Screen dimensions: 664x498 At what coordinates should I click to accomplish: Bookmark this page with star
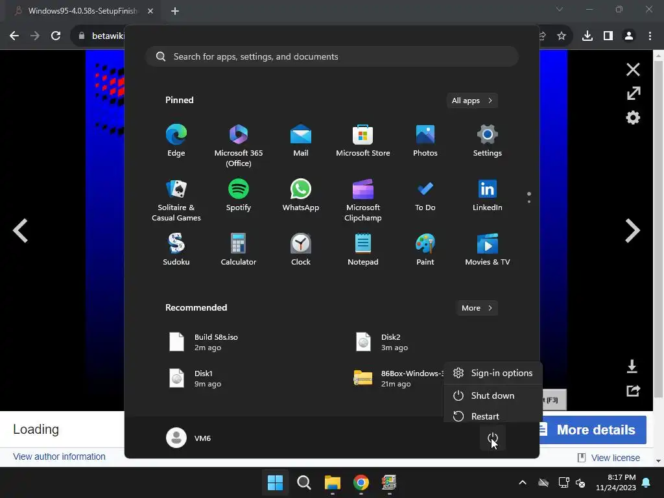[562, 36]
